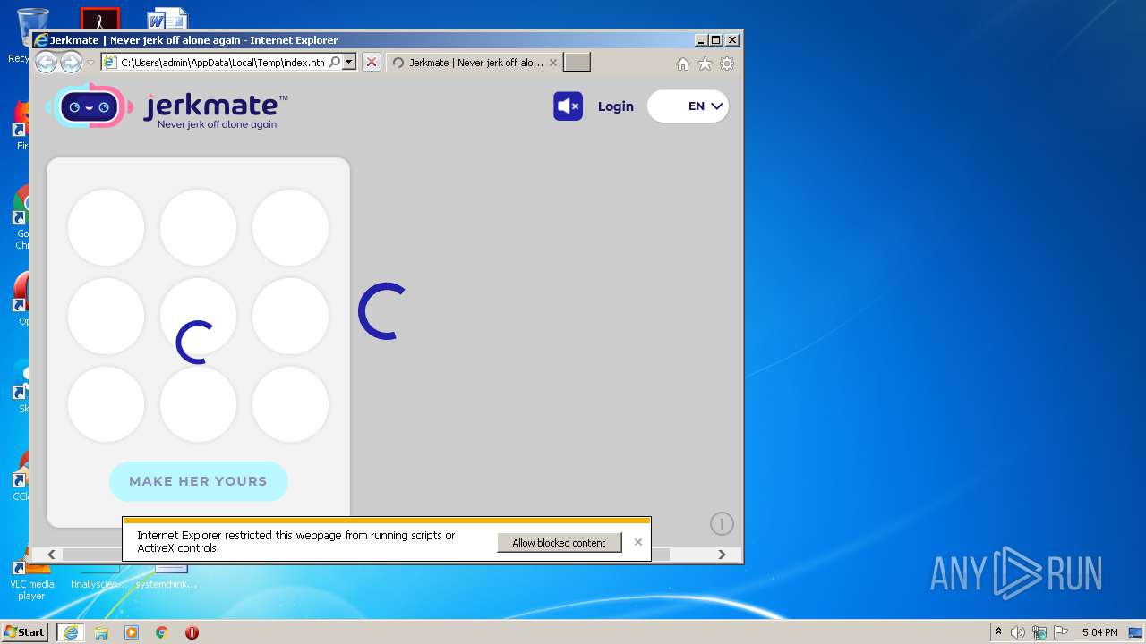Click the address bar search magnifier icon
1146x644 pixels.
coord(334,63)
